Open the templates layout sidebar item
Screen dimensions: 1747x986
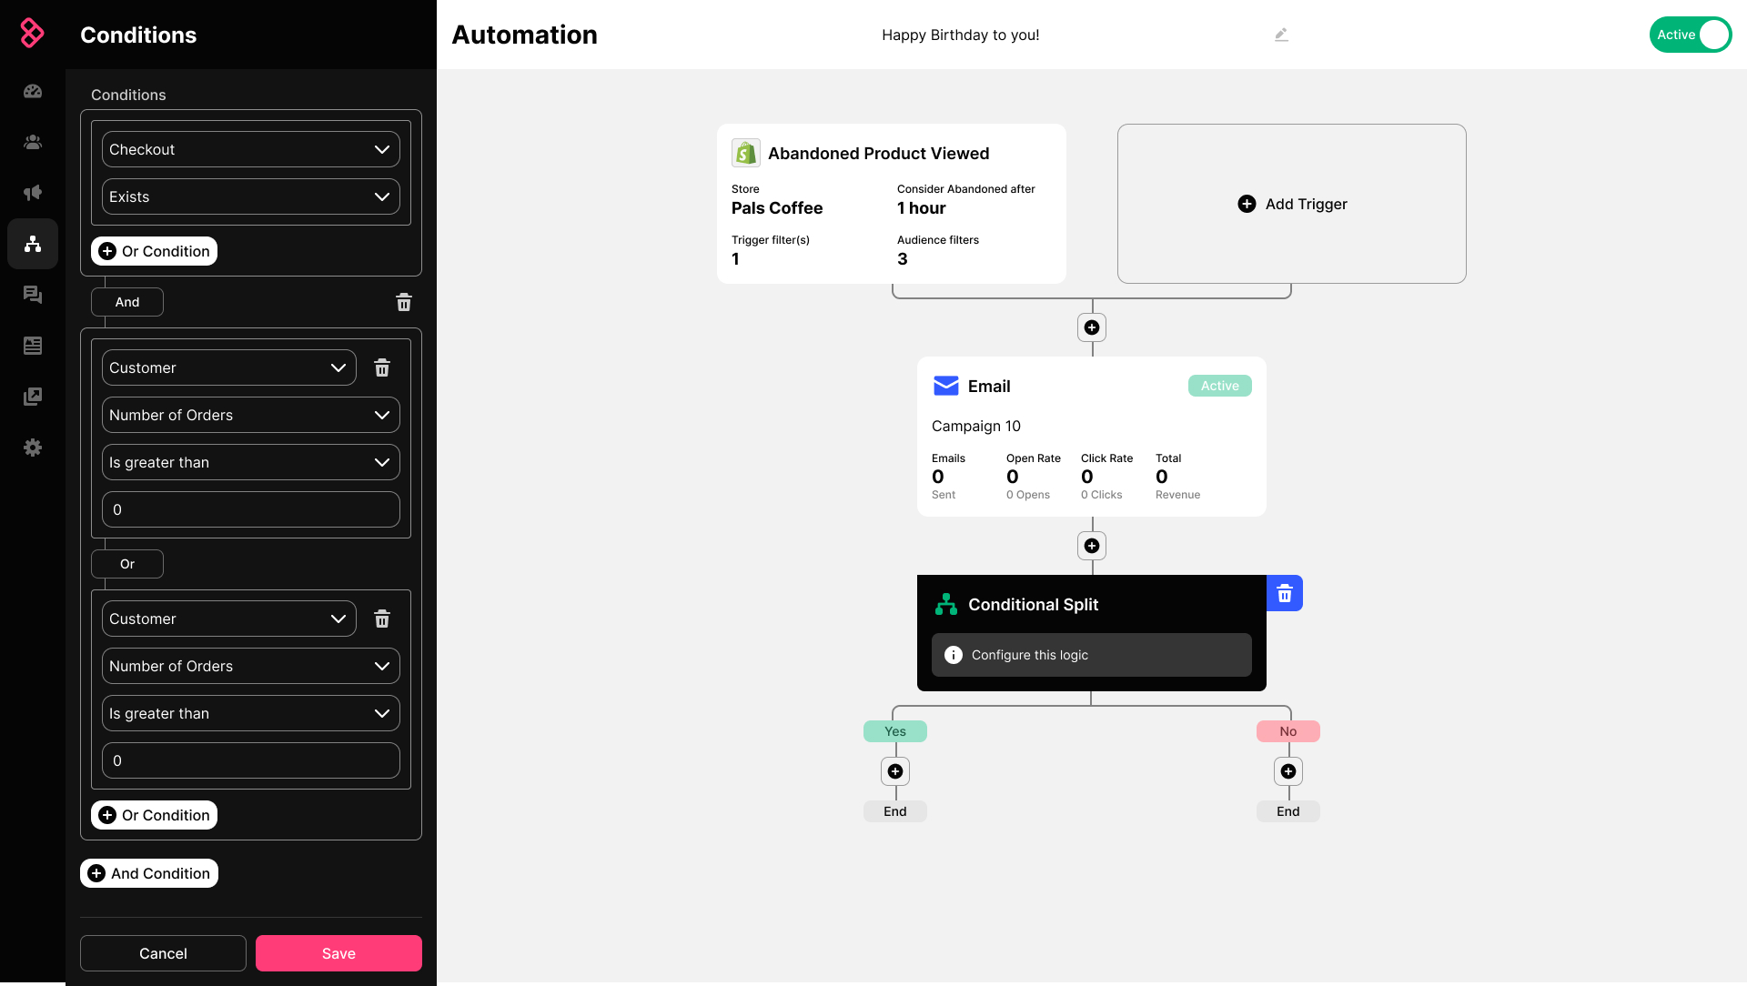pyautogui.click(x=33, y=346)
